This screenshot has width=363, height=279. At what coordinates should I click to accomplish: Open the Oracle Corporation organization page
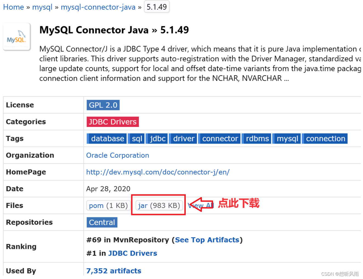[x=118, y=155]
